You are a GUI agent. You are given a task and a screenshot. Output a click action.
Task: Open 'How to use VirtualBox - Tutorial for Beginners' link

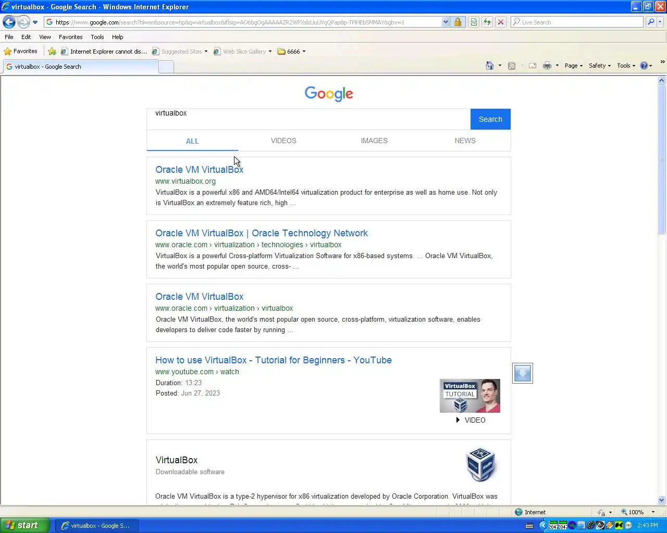coord(274,360)
